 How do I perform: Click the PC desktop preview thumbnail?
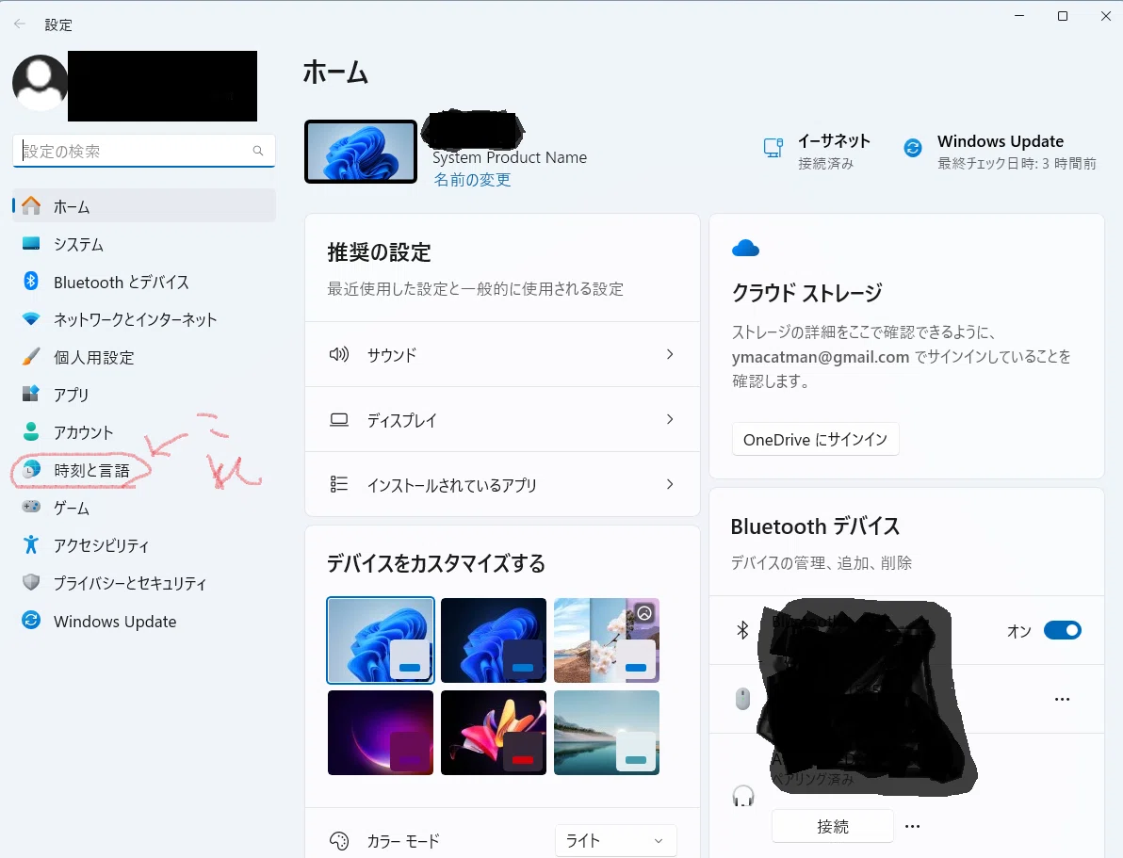click(361, 152)
